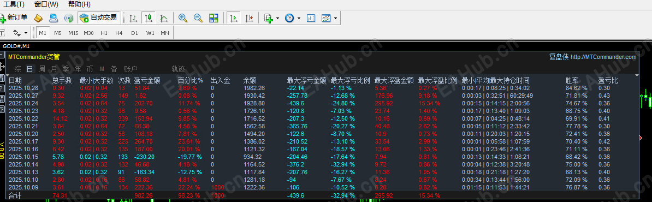Click the clock periods icon
The image size is (652, 202).
(289, 18)
